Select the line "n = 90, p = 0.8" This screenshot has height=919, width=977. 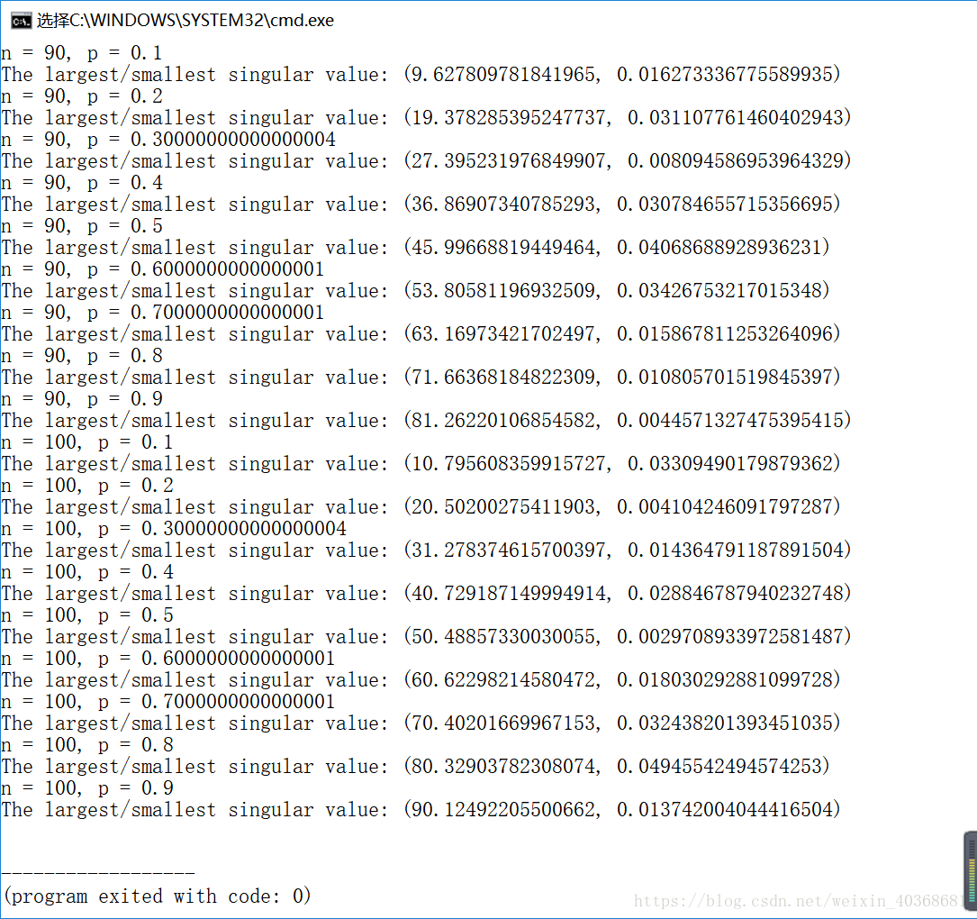[82, 355]
